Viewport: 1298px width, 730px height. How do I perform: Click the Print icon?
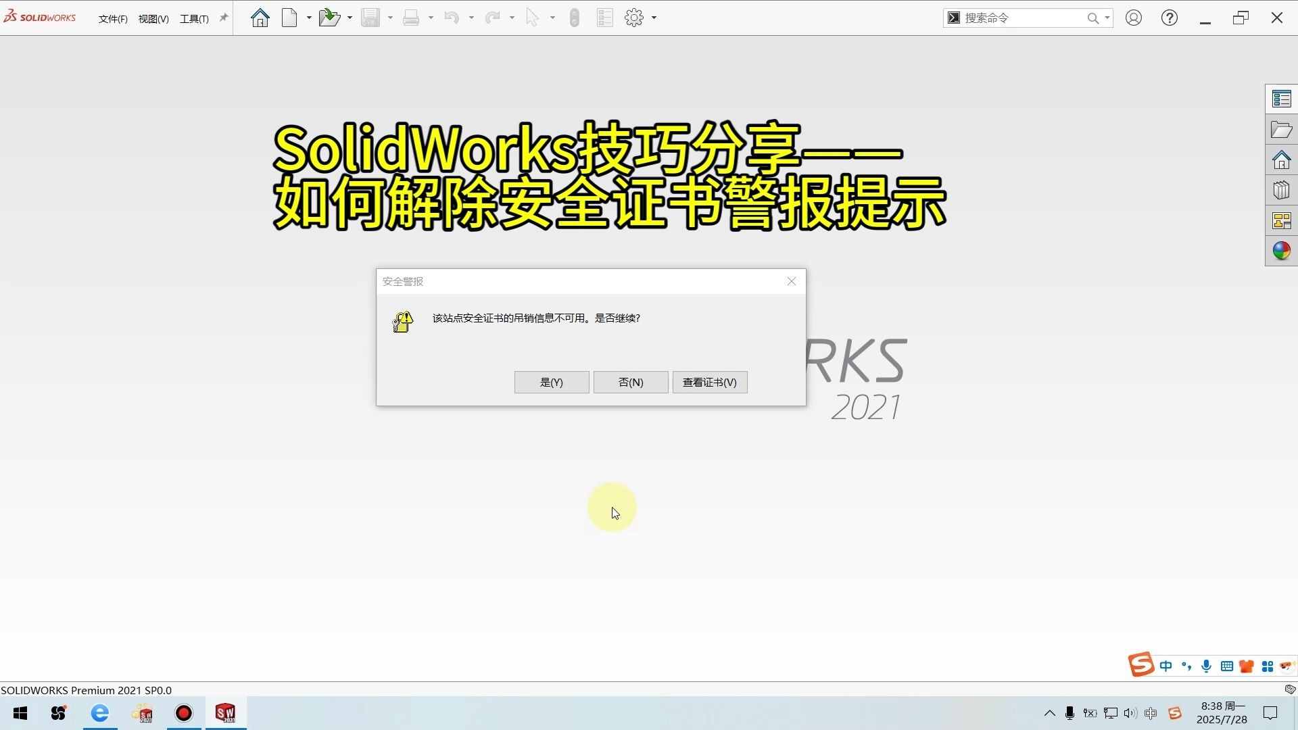[411, 18]
